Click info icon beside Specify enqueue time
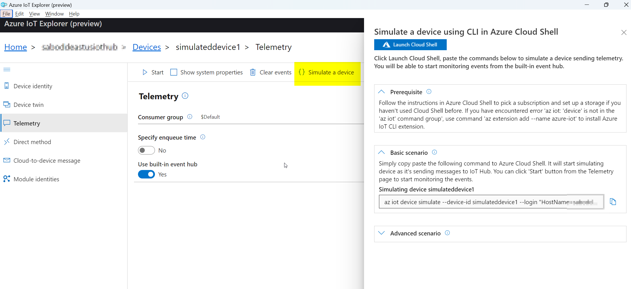631x289 pixels. pos(203,137)
